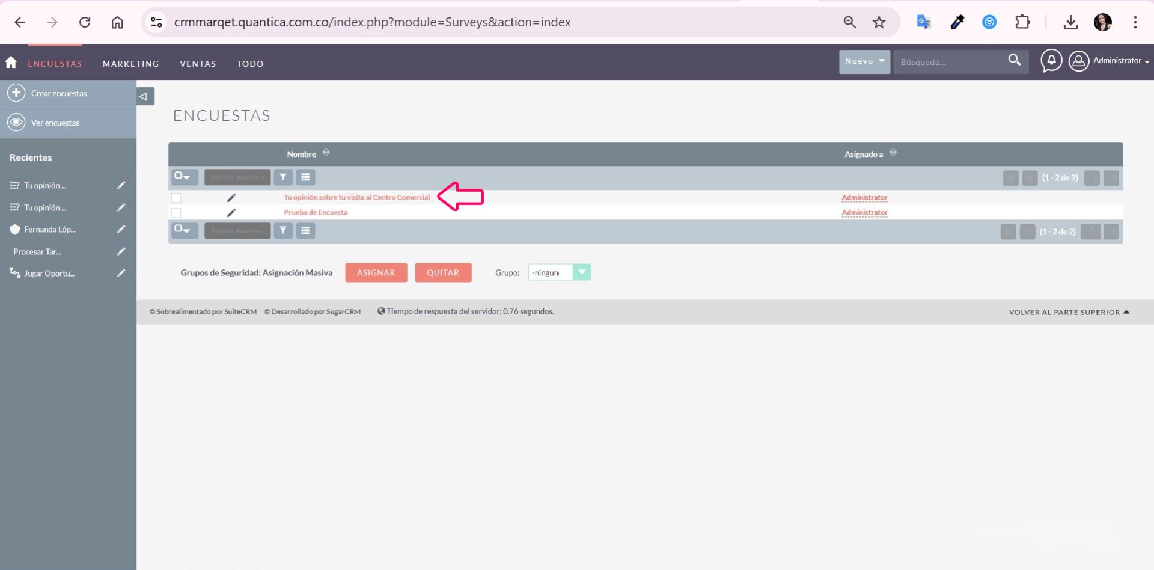Check the box for 'Prueba de Encuesta'
The height and width of the screenshot is (570, 1154).
point(176,213)
